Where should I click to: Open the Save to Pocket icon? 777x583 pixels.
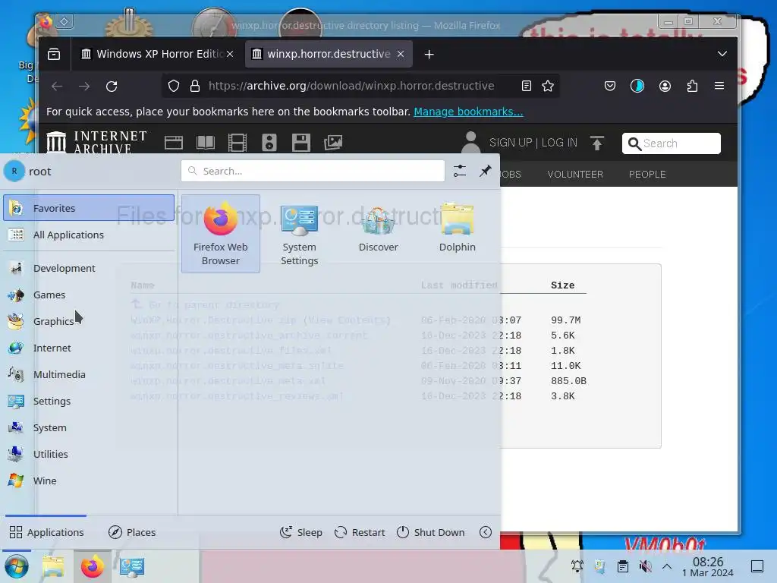click(x=610, y=87)
